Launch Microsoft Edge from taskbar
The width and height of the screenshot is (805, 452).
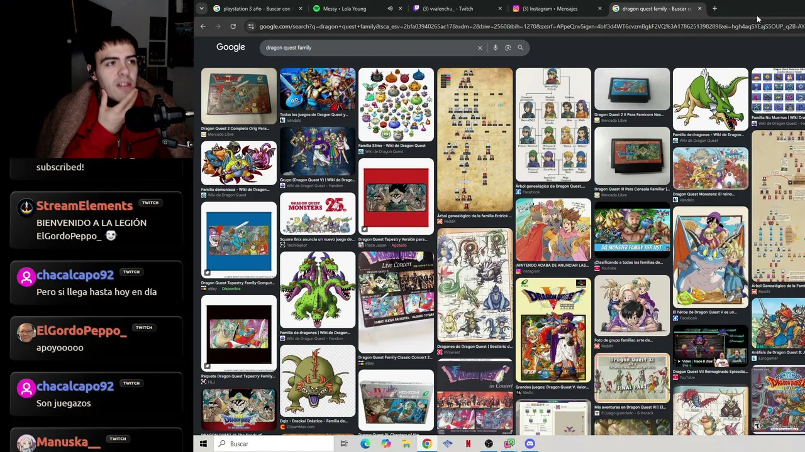[365, 444]
